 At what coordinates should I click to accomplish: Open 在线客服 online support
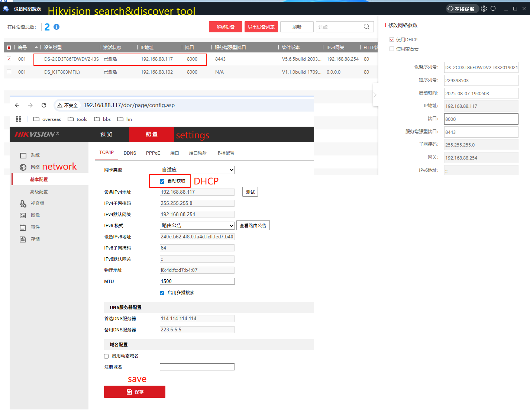pyautogui.click(x=462, y=9)
